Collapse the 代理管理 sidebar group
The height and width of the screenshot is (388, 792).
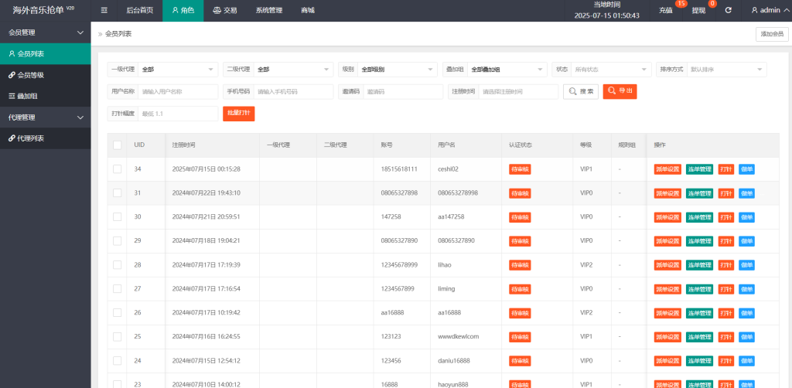point(46,117)
